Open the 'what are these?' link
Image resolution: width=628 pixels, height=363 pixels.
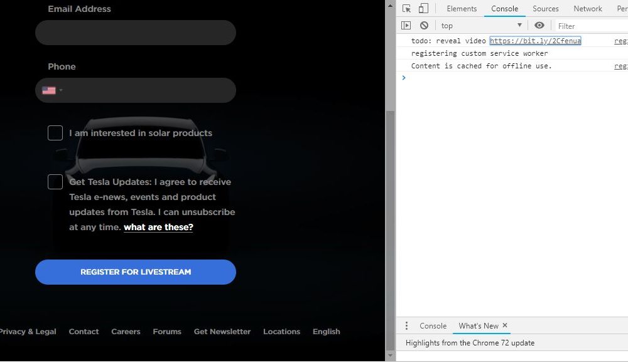point(158,227)
